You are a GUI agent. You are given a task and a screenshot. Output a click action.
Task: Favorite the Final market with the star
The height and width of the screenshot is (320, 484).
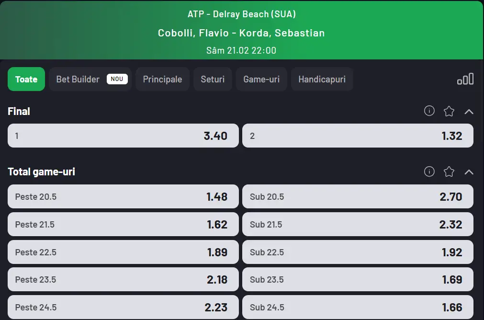(x=449, y=111)
